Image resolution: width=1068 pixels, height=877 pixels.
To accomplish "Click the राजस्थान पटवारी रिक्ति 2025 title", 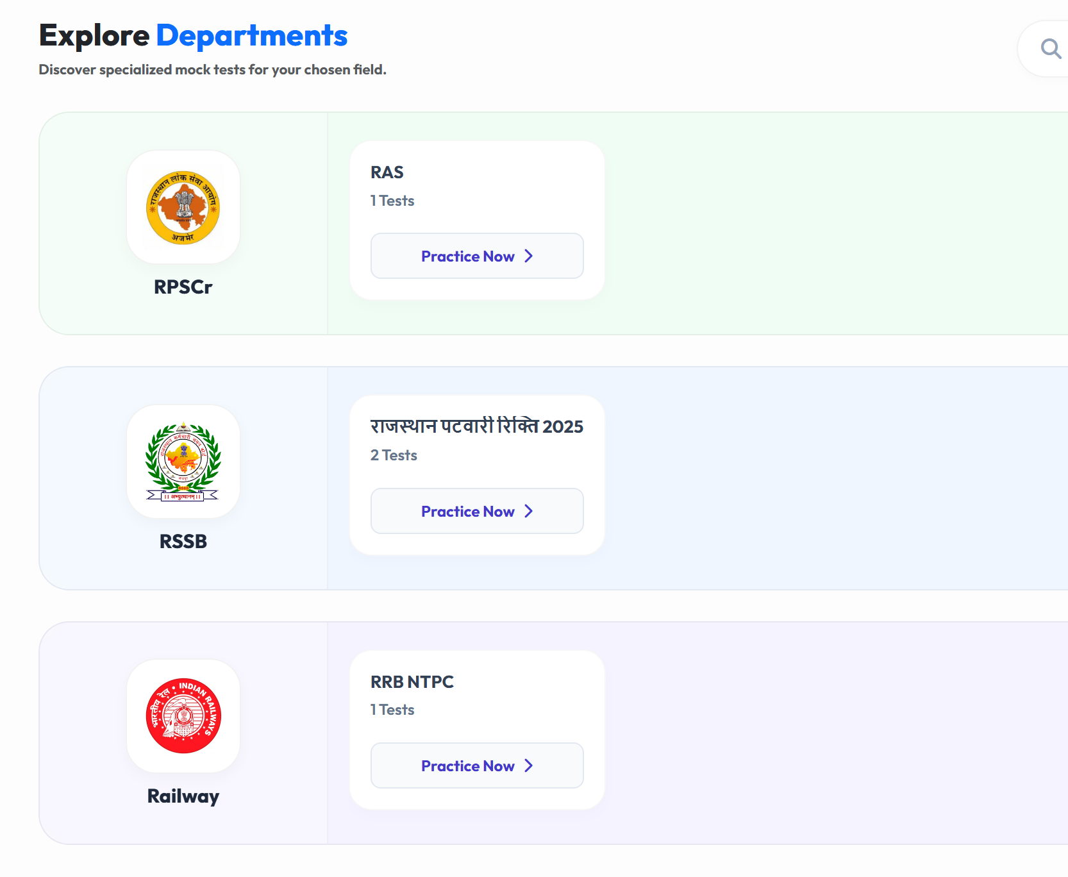I will pyautogui.click(x=477, y=426).
